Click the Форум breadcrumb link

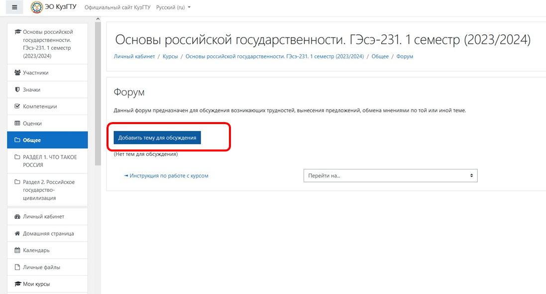(405, 56)
